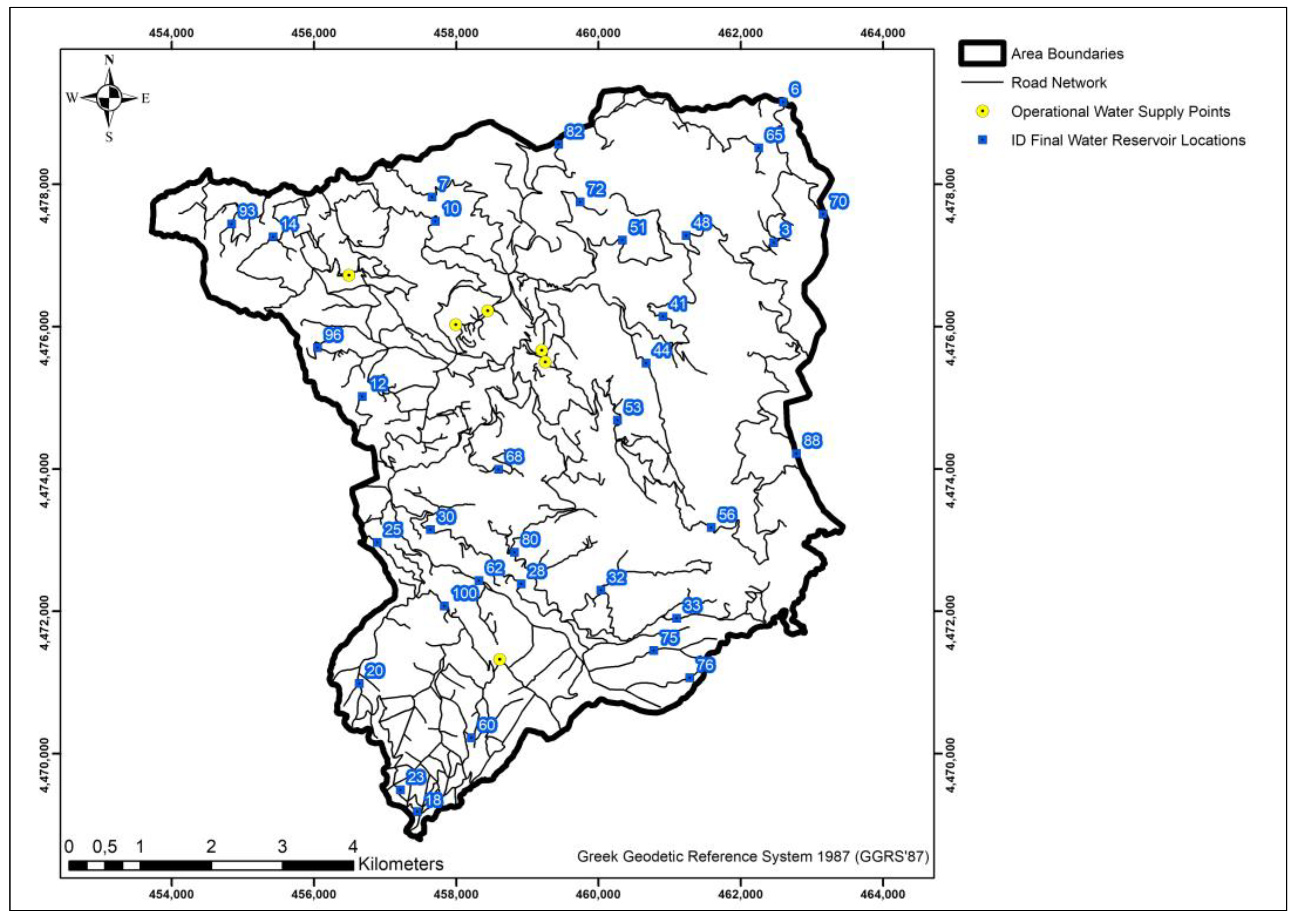Image resolution: width=1296 pixels, height=919 pixels.
Task: Click the label number 100
Action: click(465, 593)
